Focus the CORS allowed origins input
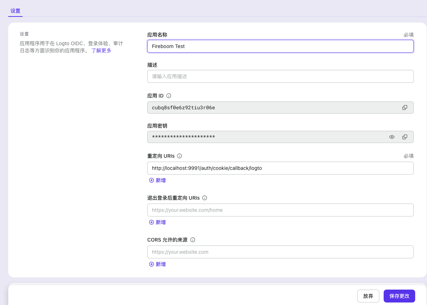Image resolution: width=427 pixels, height=305 pixels. (280, 252)
